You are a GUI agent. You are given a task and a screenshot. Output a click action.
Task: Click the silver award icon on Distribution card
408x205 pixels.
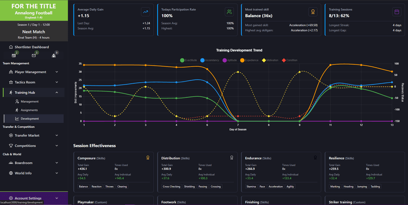[232, 158]
